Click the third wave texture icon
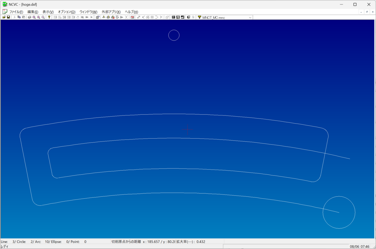 182,17
